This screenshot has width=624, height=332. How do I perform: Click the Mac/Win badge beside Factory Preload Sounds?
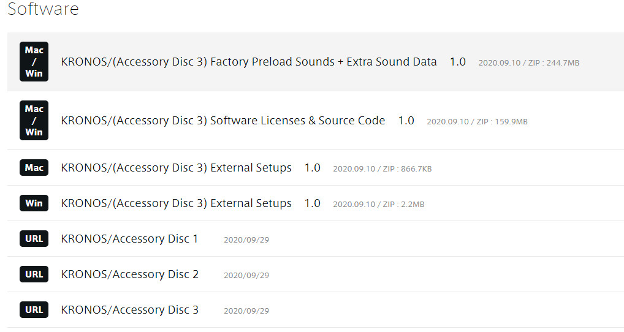click(34, 62)
